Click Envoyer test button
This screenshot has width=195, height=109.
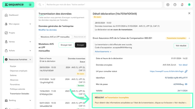click(66, 45)
